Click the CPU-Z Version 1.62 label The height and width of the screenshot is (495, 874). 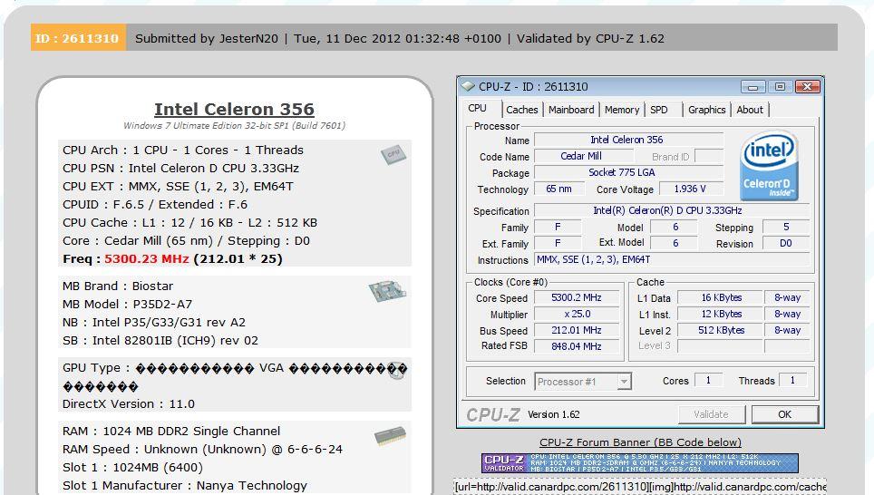pos(553,414)
